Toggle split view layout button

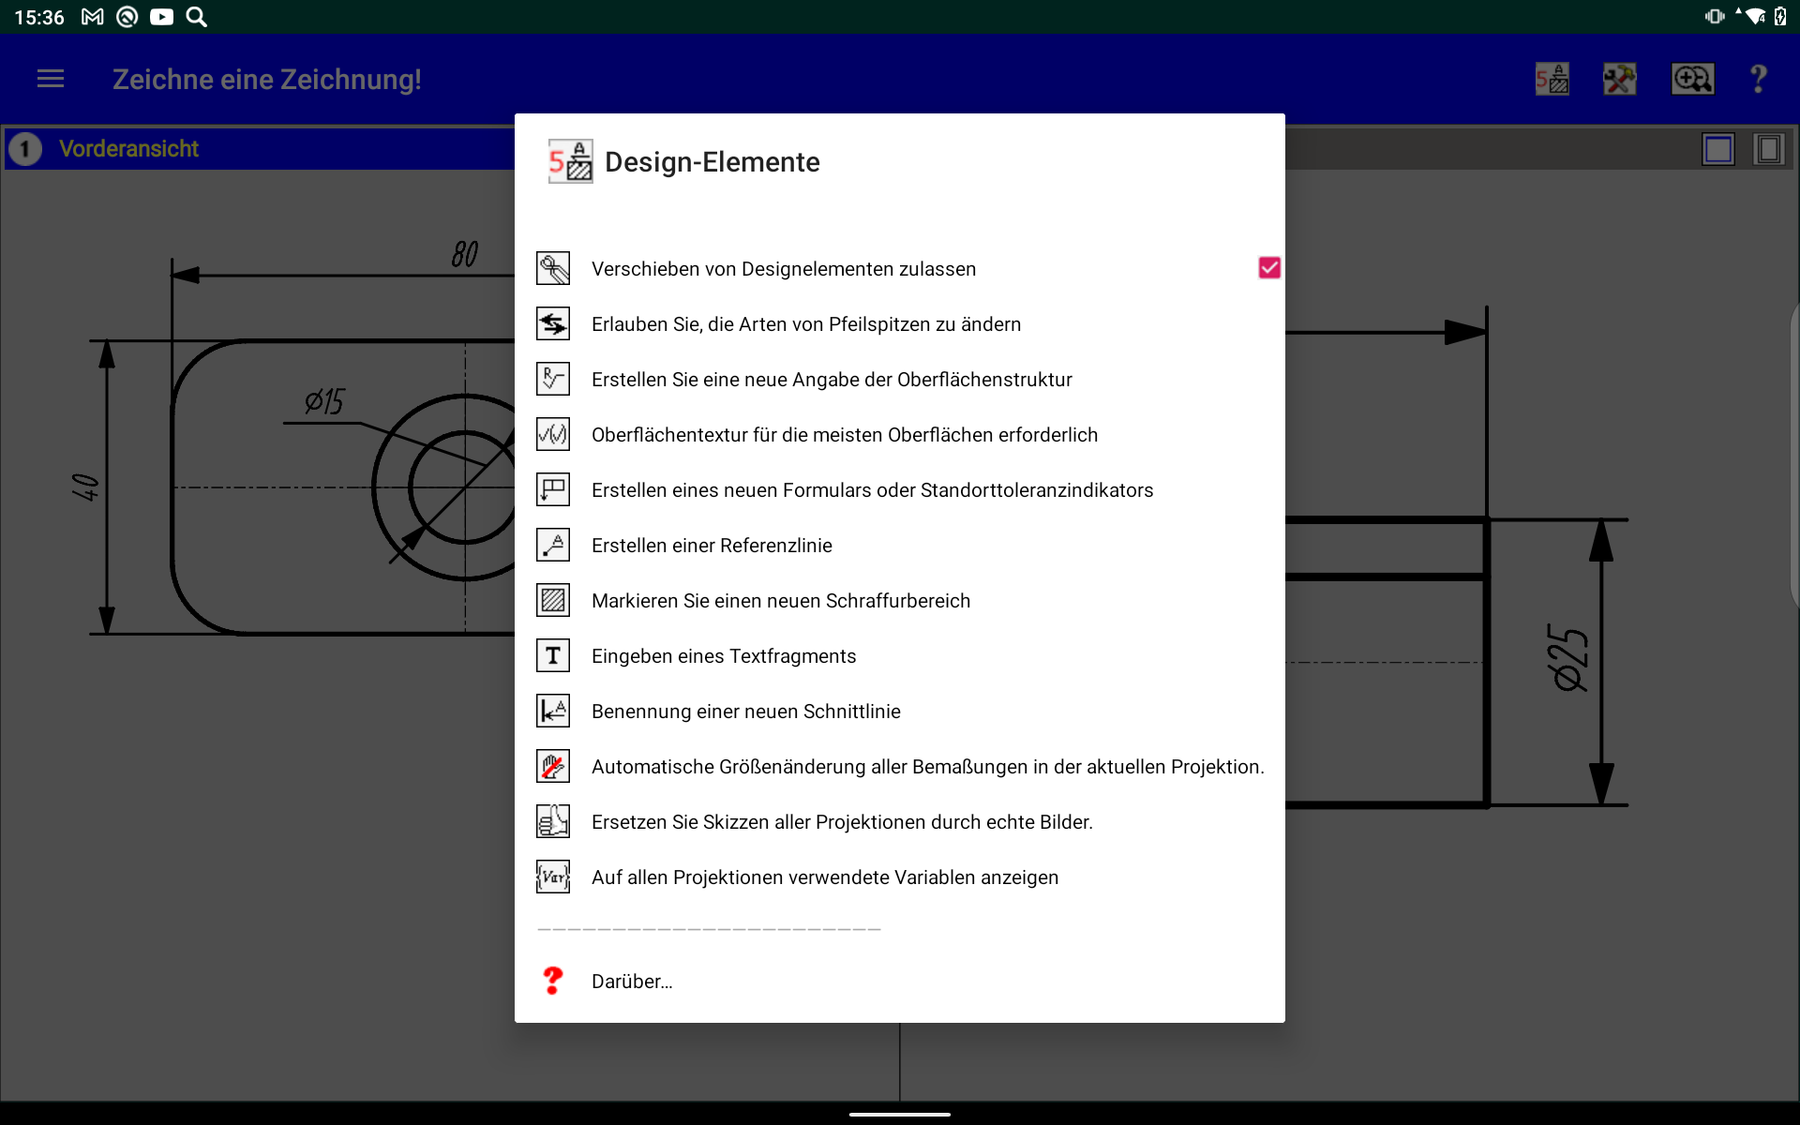coord(1768,149)
